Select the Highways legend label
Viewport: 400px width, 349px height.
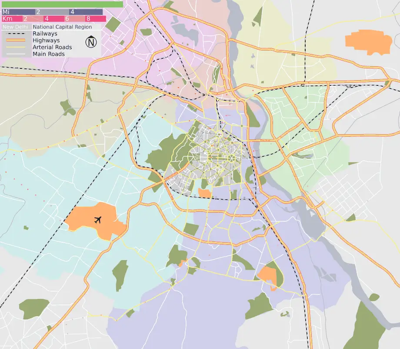coord(46,41)
